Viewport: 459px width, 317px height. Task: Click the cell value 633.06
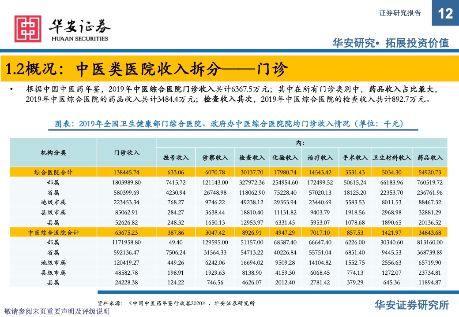pos(176,172)
